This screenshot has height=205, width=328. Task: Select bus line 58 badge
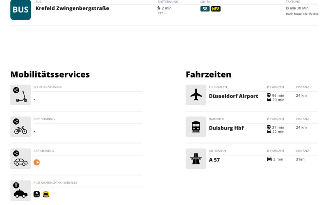[205, 9]
